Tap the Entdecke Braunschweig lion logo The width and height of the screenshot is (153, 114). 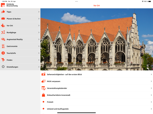pos(3,5)
